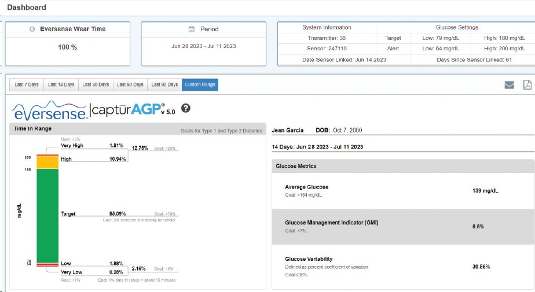Click the yellow High segment of the bar
This screenshot has width=535, height=292.
pos(47,162)
